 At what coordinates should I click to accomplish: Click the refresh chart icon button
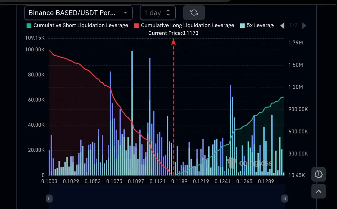point(194,13)
